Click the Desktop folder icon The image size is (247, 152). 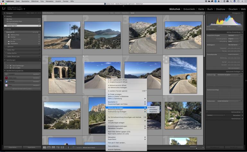click(x=9, y=37)
